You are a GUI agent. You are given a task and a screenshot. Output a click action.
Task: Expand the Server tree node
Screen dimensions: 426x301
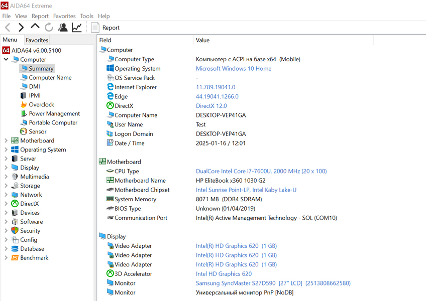pyautogui.click(x=6, y=159)
